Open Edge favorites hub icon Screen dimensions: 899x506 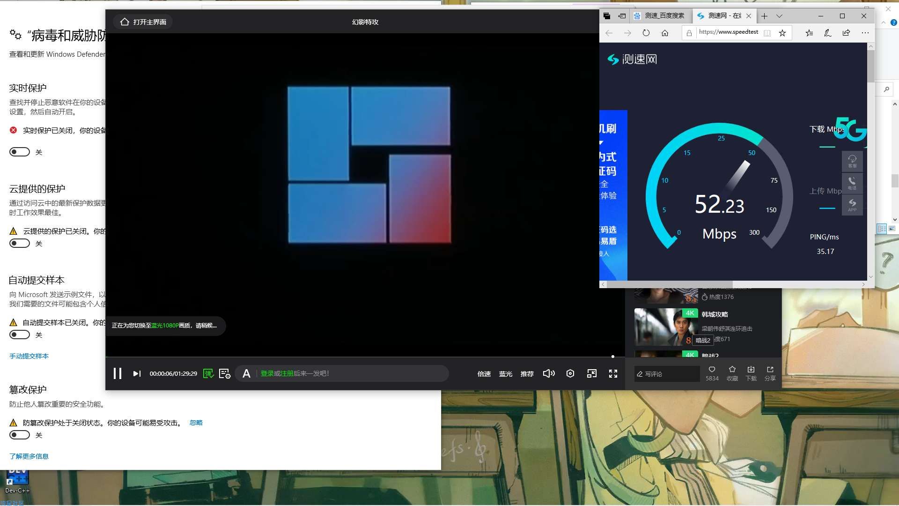click(809, 33)
